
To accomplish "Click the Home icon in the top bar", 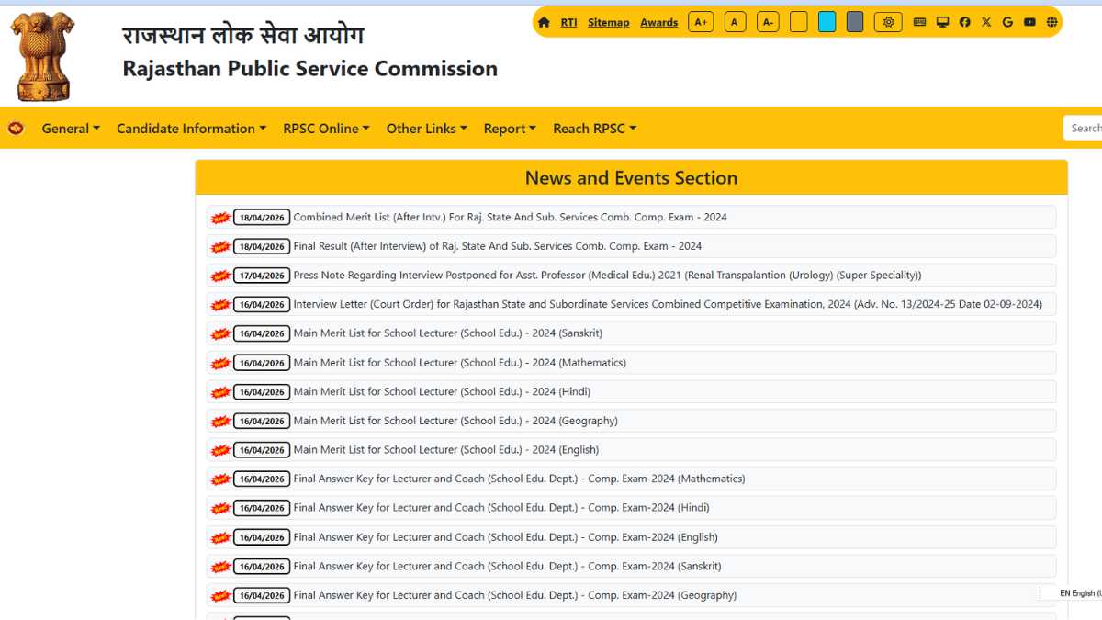I will pyautogui.click(x=545, y=21).
